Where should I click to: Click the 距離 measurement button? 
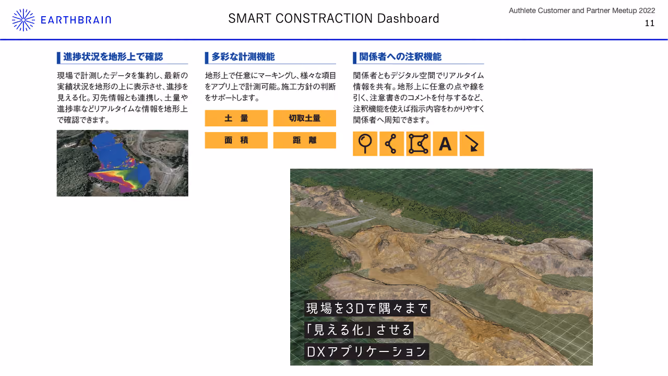pyautogui.click(x=305, y=140)
